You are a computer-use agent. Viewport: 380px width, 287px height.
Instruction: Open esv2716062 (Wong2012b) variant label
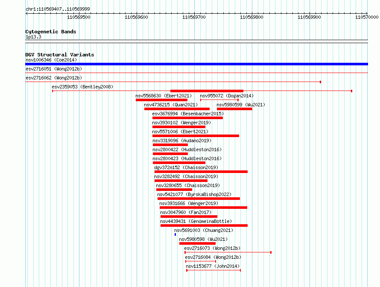click(x=54, y=78)
